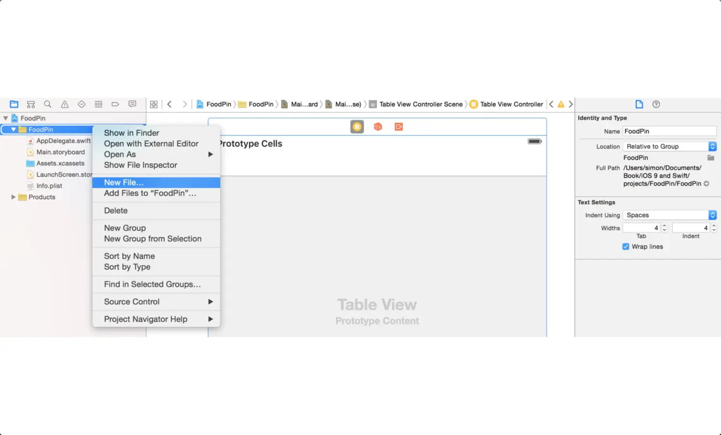721x435 pixels.
Task: Select the yellow Table View Controller scene icon
Action: point(357,127)
